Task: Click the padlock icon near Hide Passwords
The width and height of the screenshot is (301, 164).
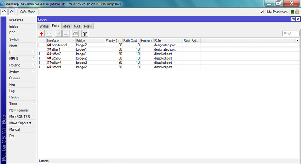Action: pos(297,12)
